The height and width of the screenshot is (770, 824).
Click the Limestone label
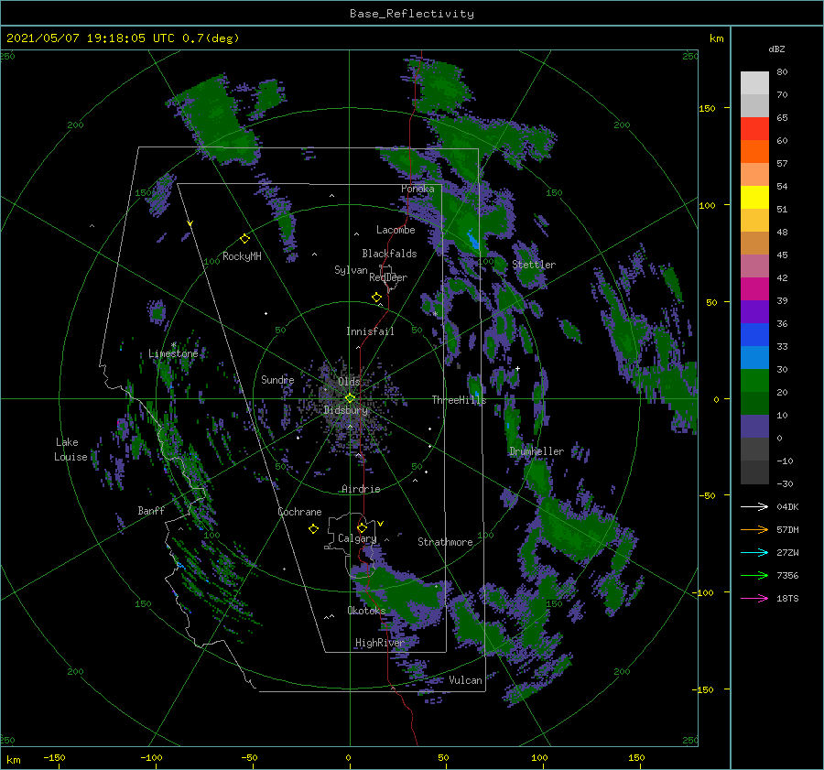[173, 353]
